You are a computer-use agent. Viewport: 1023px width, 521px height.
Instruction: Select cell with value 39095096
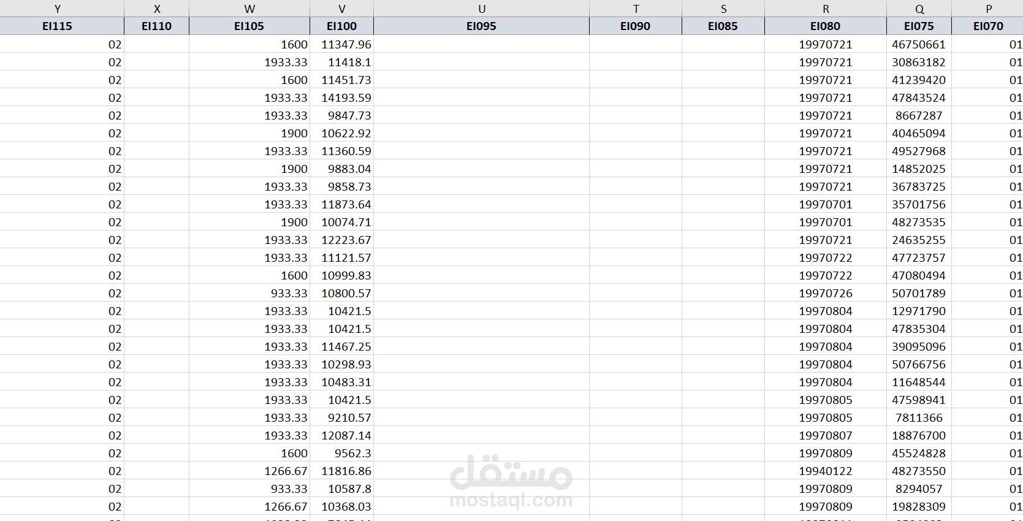tap(919, 346)
